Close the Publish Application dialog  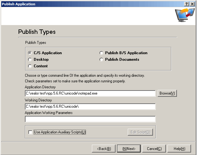(x=192, y=4)
